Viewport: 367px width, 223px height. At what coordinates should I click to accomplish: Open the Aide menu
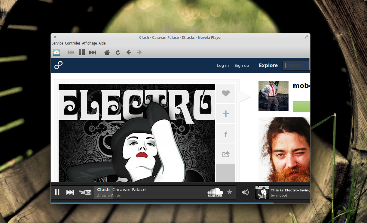pyautogui.click(x=102, y=43)
